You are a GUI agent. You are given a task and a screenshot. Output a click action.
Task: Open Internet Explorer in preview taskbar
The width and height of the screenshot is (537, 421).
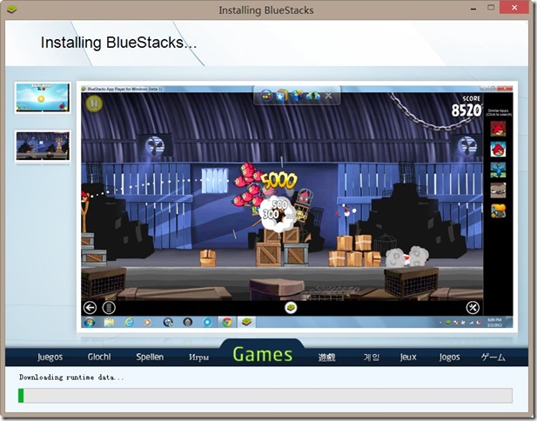pyautogui.click(x=129, y=322)
